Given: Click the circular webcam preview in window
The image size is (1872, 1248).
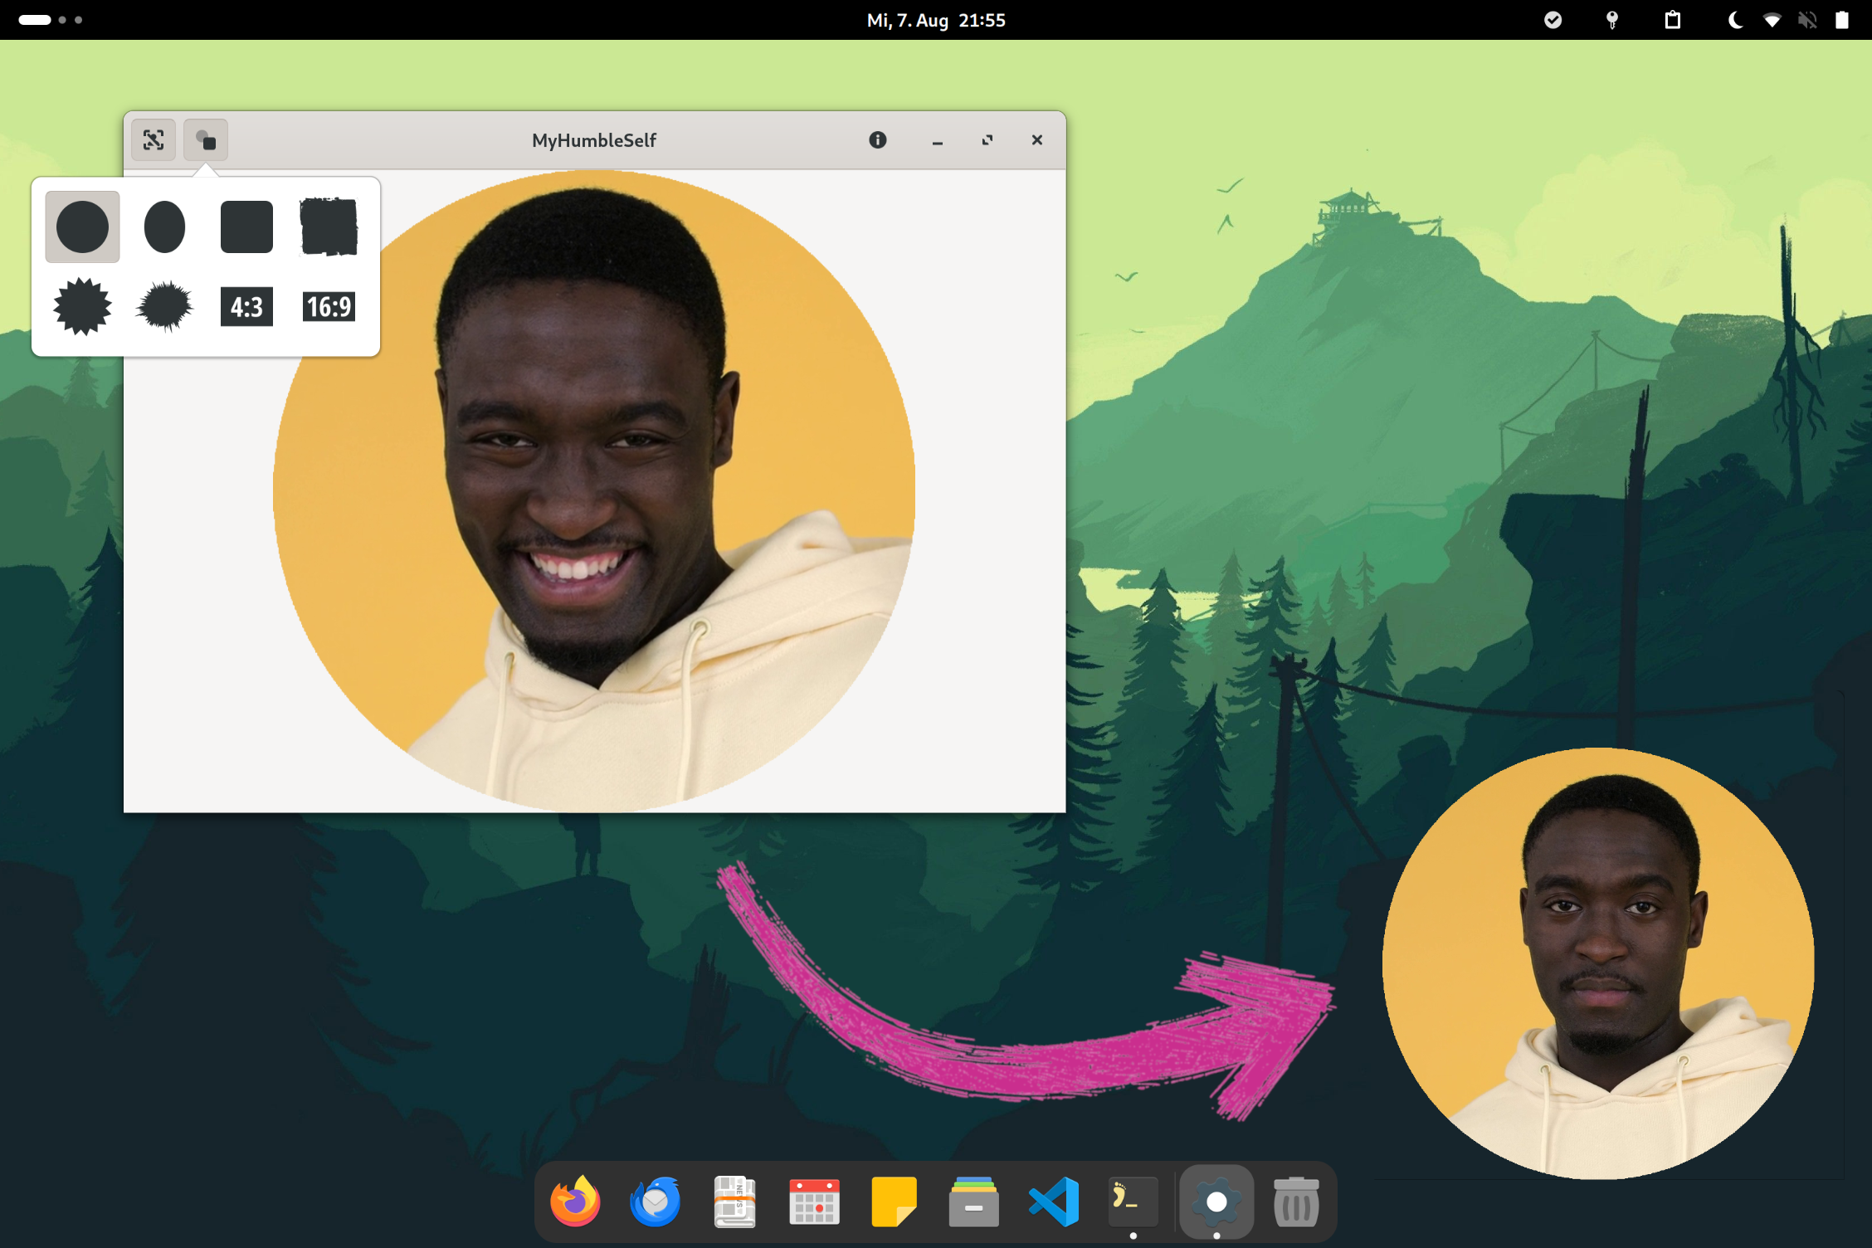Looking at the screenshot, I should 594,490.
